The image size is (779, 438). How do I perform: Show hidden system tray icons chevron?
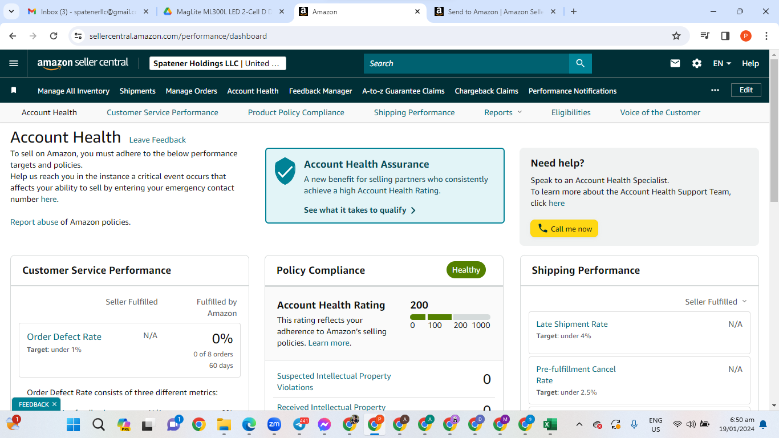coord(579,424)
